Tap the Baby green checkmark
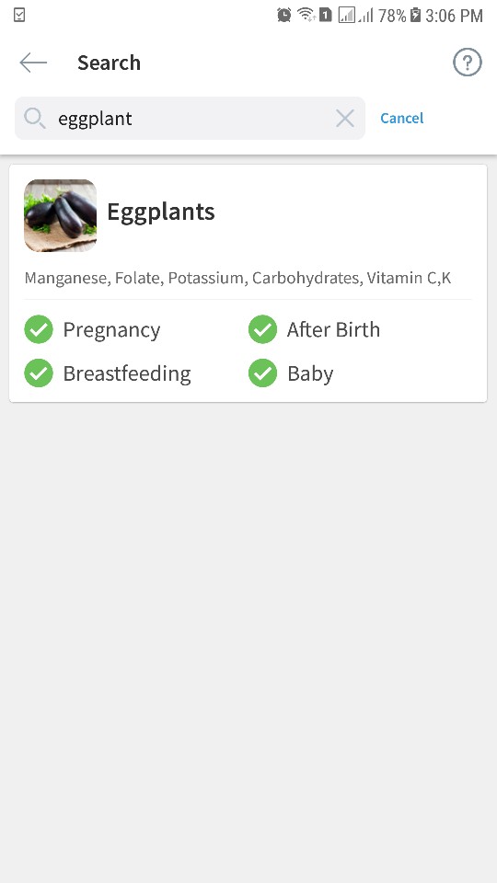 coord(262,373)
